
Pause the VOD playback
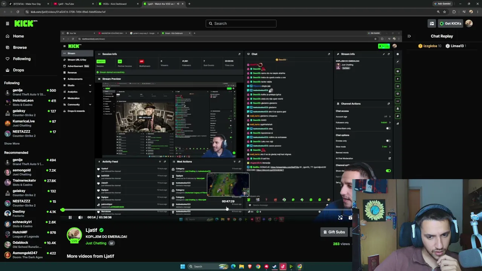click(x=70, y=217)
